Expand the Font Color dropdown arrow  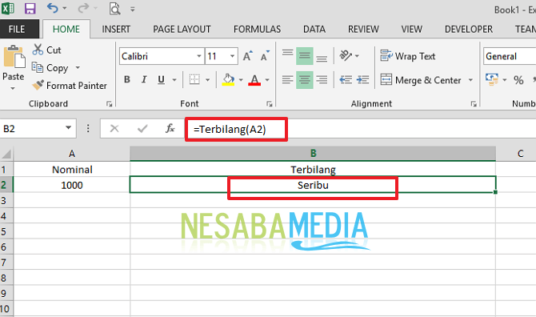pos(267,80)
